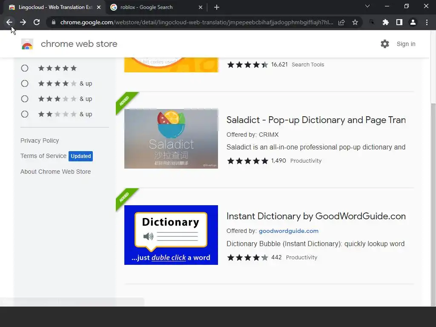The width and height of the screenshot is (436, 327).
Task: Click the Chrome Web Store logo
Action: pos(27,44)
